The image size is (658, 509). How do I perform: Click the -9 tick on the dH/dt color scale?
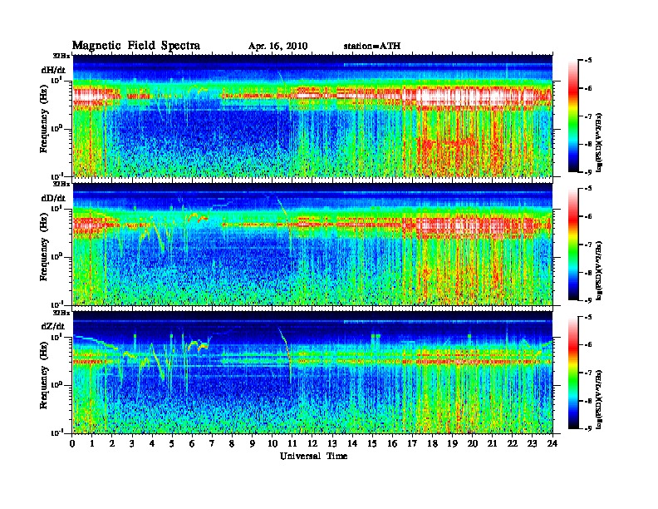click(587, 172)
